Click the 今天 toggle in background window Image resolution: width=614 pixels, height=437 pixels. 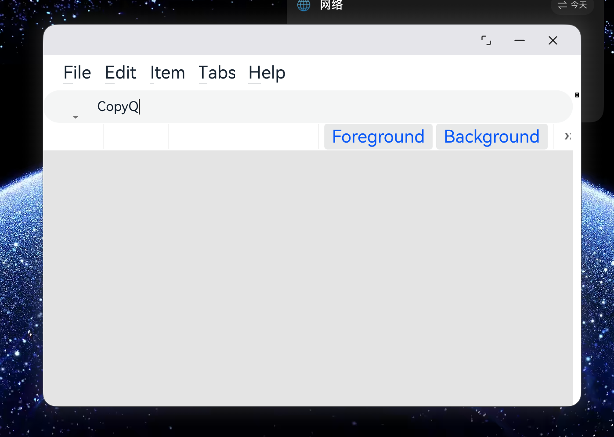[572, 6]
